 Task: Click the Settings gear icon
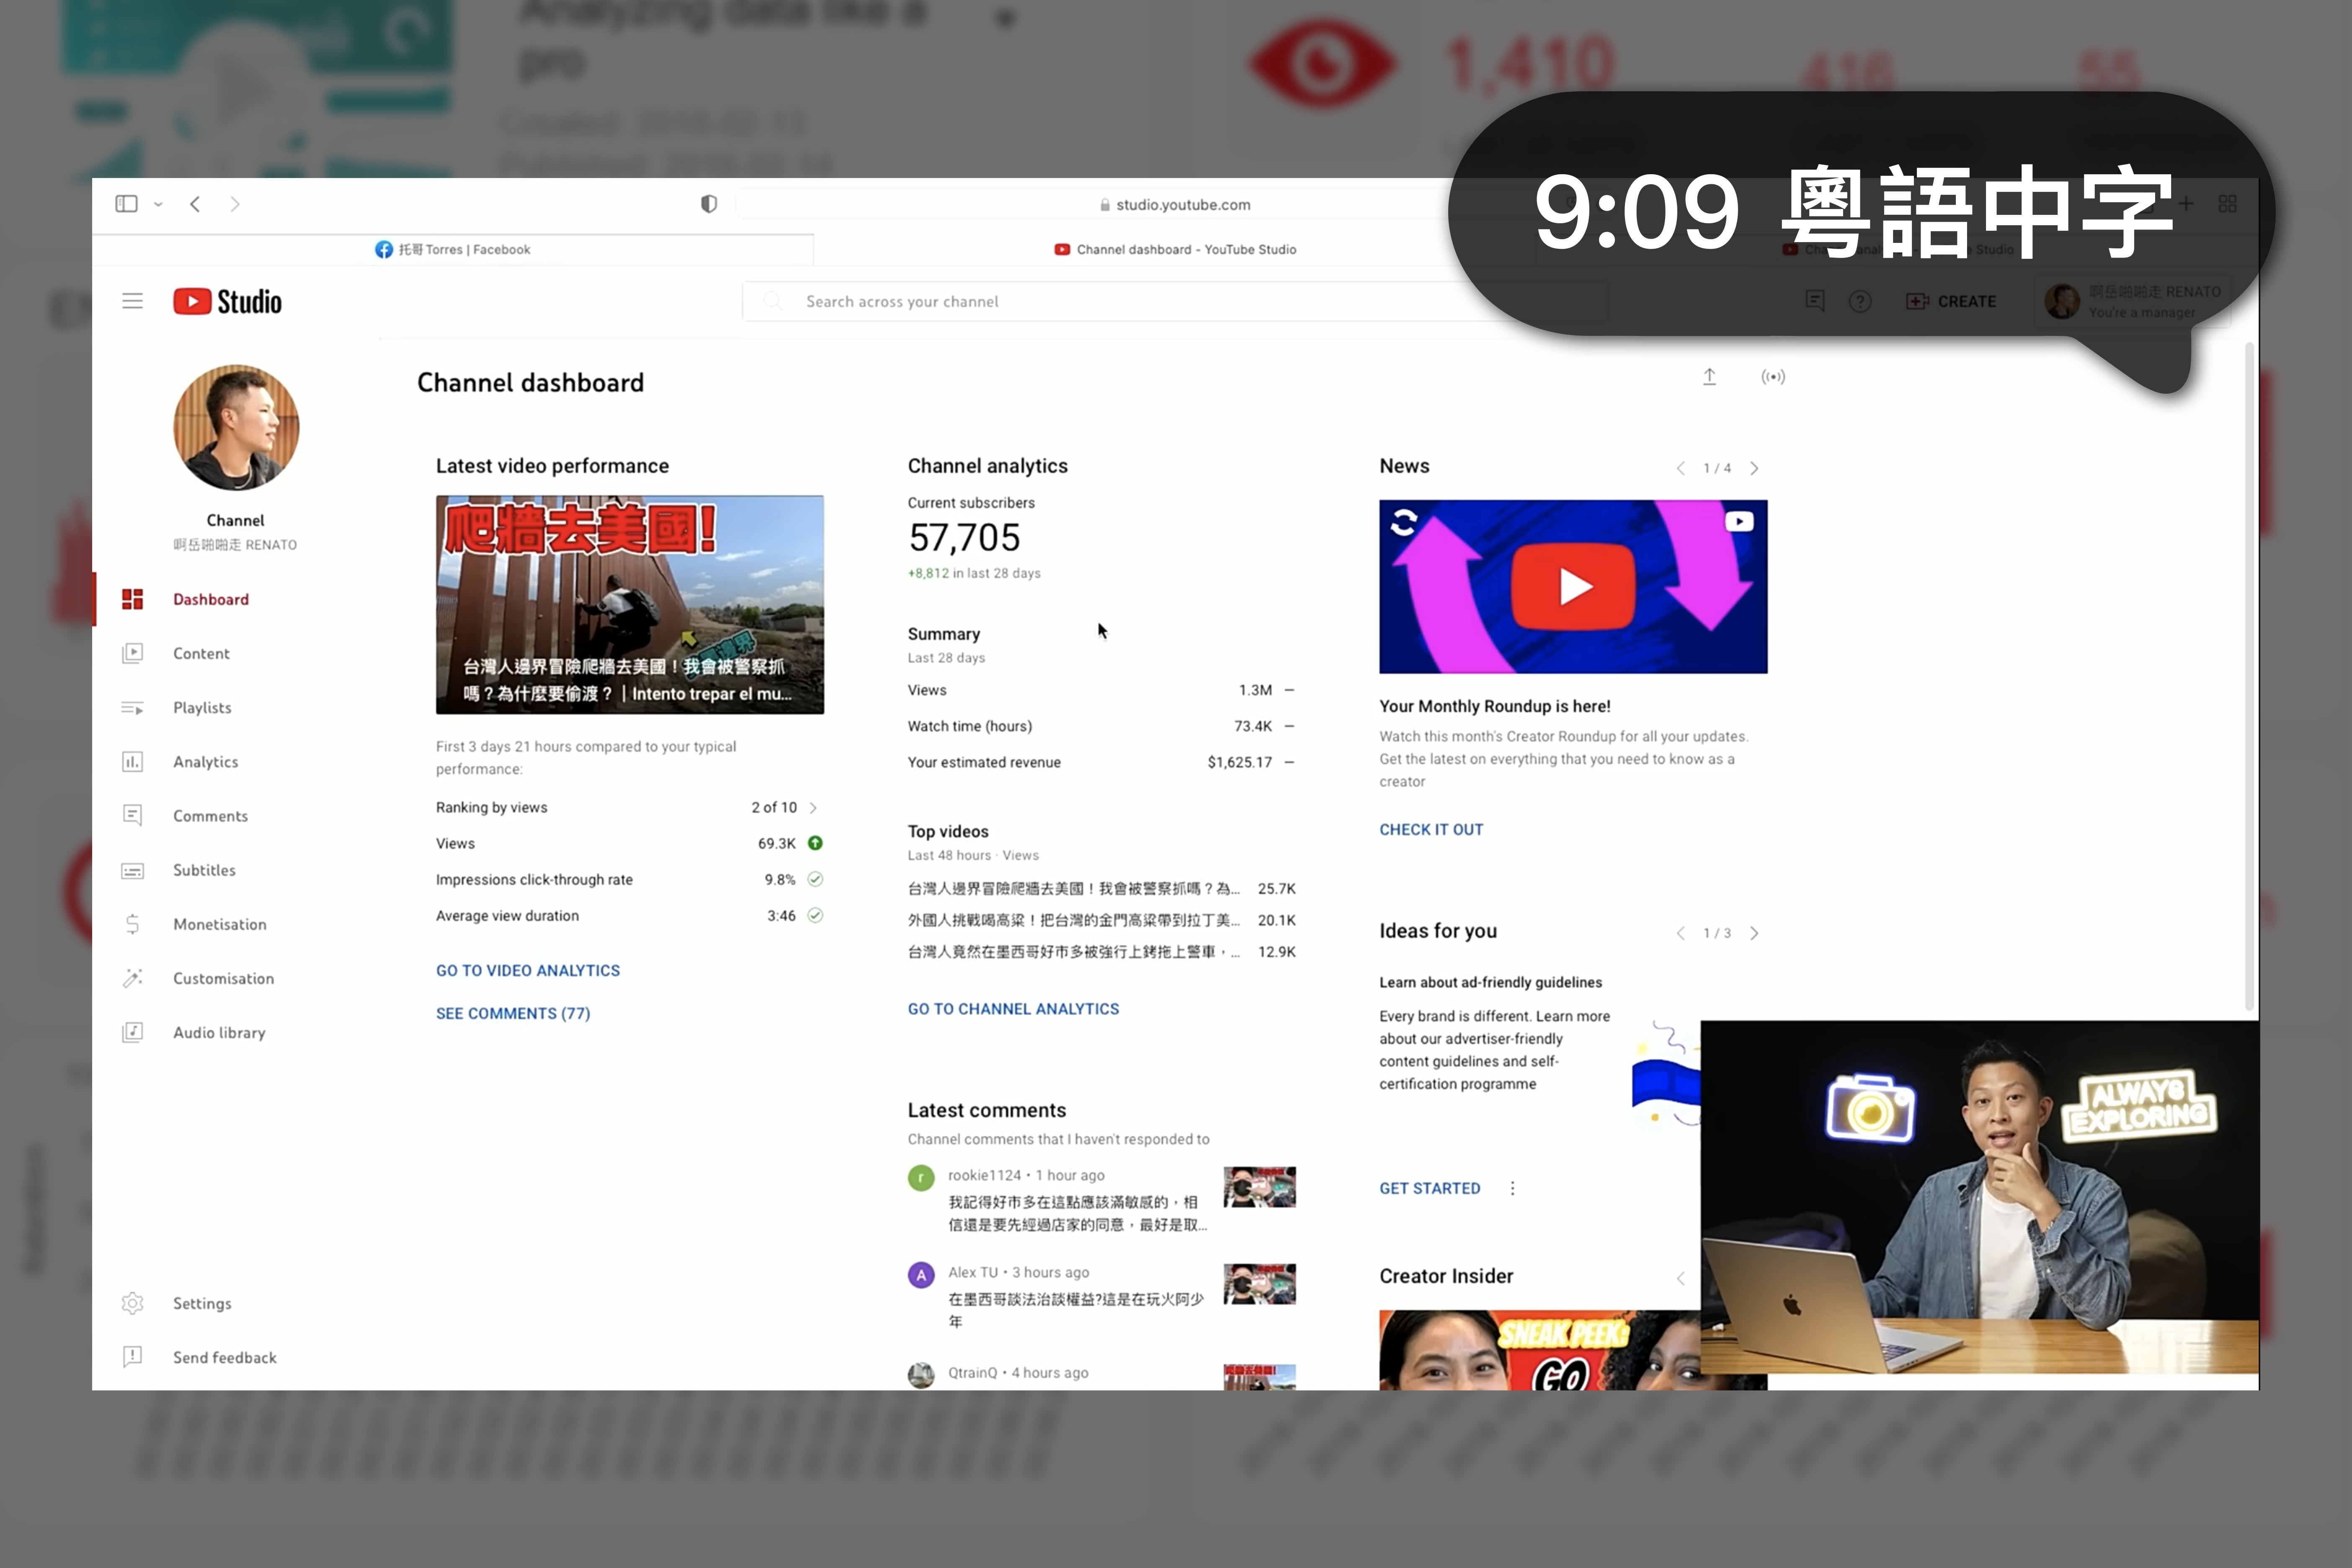pos(132,1303)
